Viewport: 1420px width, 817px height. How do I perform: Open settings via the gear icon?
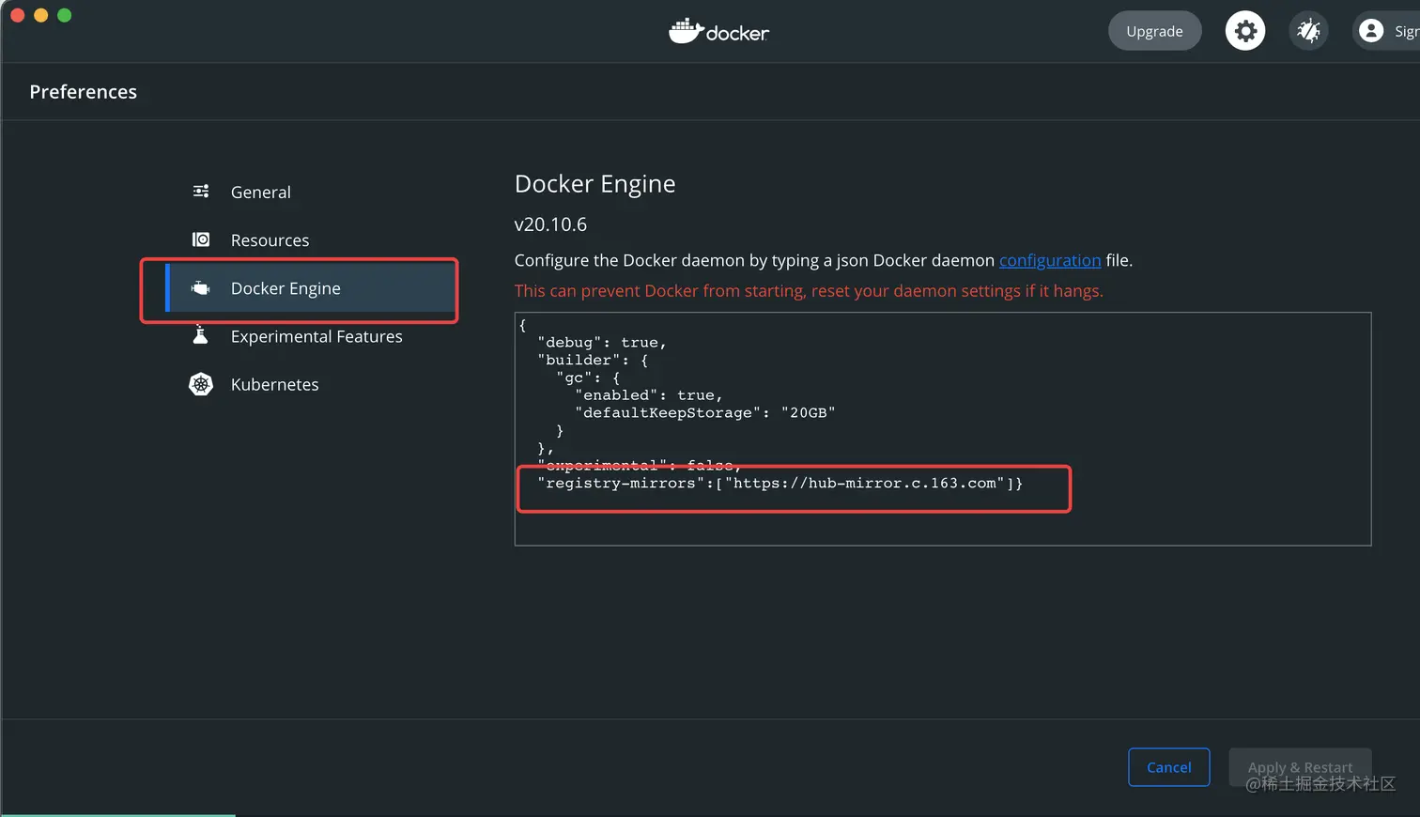(x=1245, y=31)
